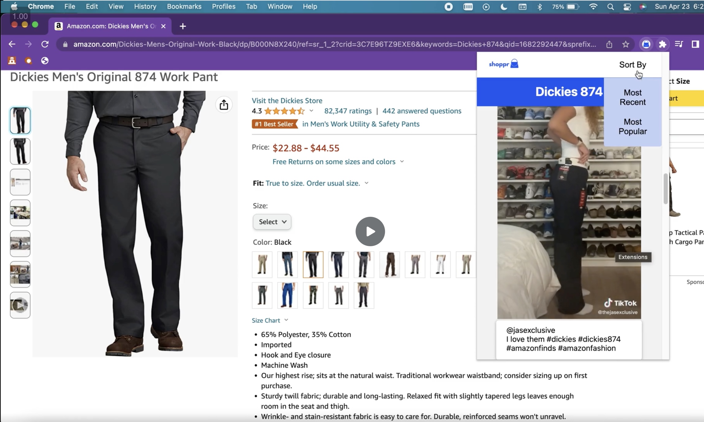704x422 pixels.
Task: Open the Sort By dropdown in Shoppr
Action: point(632,65)
